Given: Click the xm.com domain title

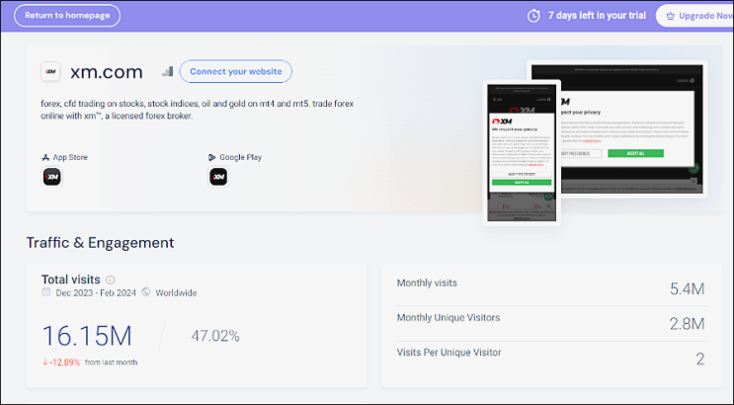Looking at the screenshot, I should (107, 72).
